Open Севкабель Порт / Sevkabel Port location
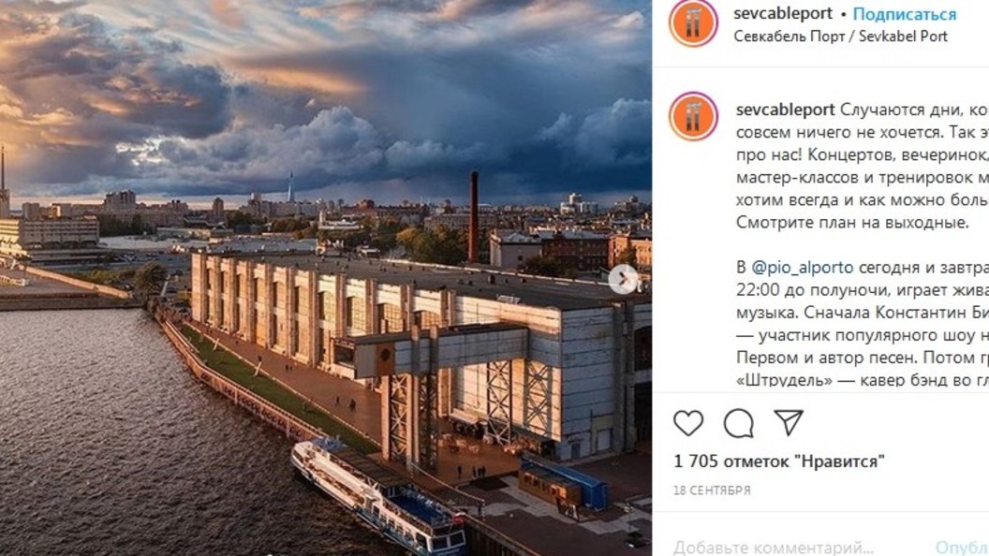Viewport: 989px width, 556px height. click(x=840, y=36)
